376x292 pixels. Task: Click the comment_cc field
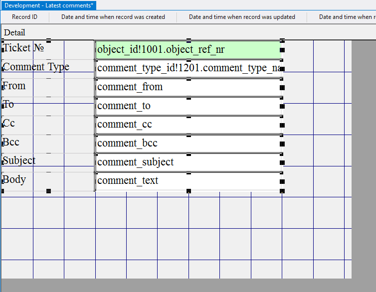tap(188, 125)
